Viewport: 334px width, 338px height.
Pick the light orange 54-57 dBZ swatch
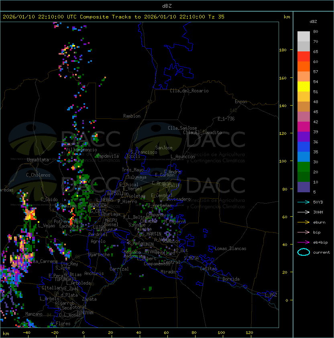coord(303,77)
